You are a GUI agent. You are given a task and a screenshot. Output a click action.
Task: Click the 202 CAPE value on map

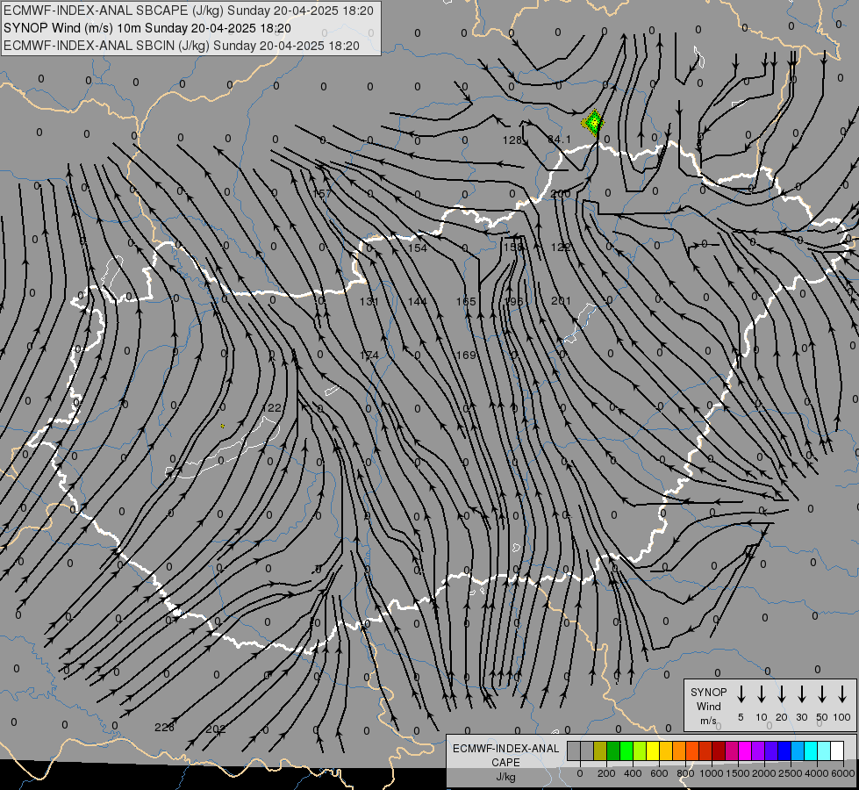pyautogui.click(x=215, y=729)
